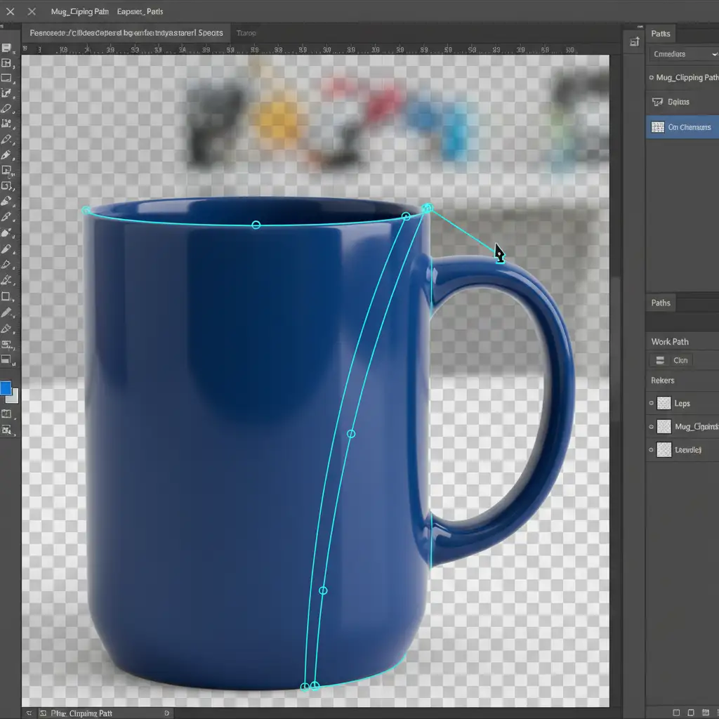Select the Dpims item in Paths panel
Image resolution: width=719 pixels, height=719 pixels.
(x=678, y=102)
